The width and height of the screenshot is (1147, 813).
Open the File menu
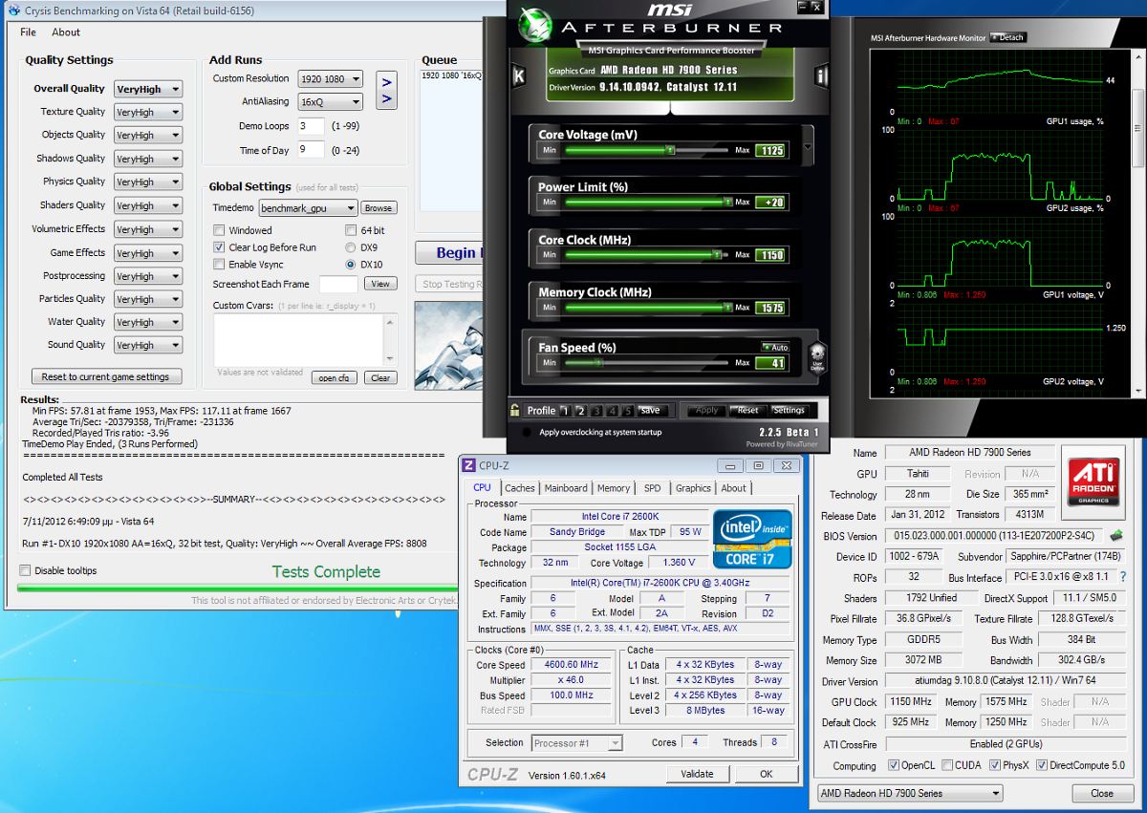28,32
